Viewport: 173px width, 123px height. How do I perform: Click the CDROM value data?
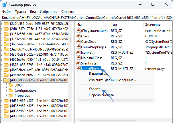[x=151, y=36]
